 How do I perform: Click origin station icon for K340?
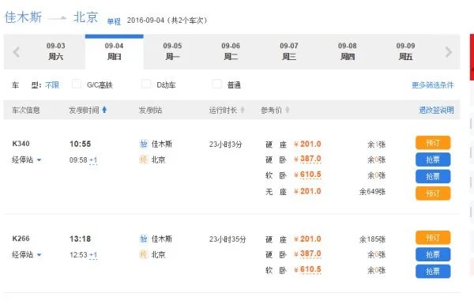point(144,144)
